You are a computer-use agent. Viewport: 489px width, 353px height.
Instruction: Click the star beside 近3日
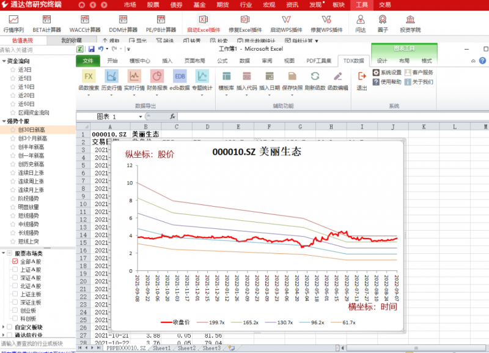pos(13,70)
